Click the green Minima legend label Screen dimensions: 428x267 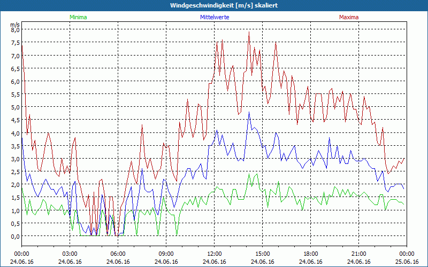78,17
